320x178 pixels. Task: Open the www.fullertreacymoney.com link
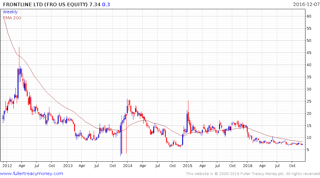pyautogui.click(x=32, y=174)
